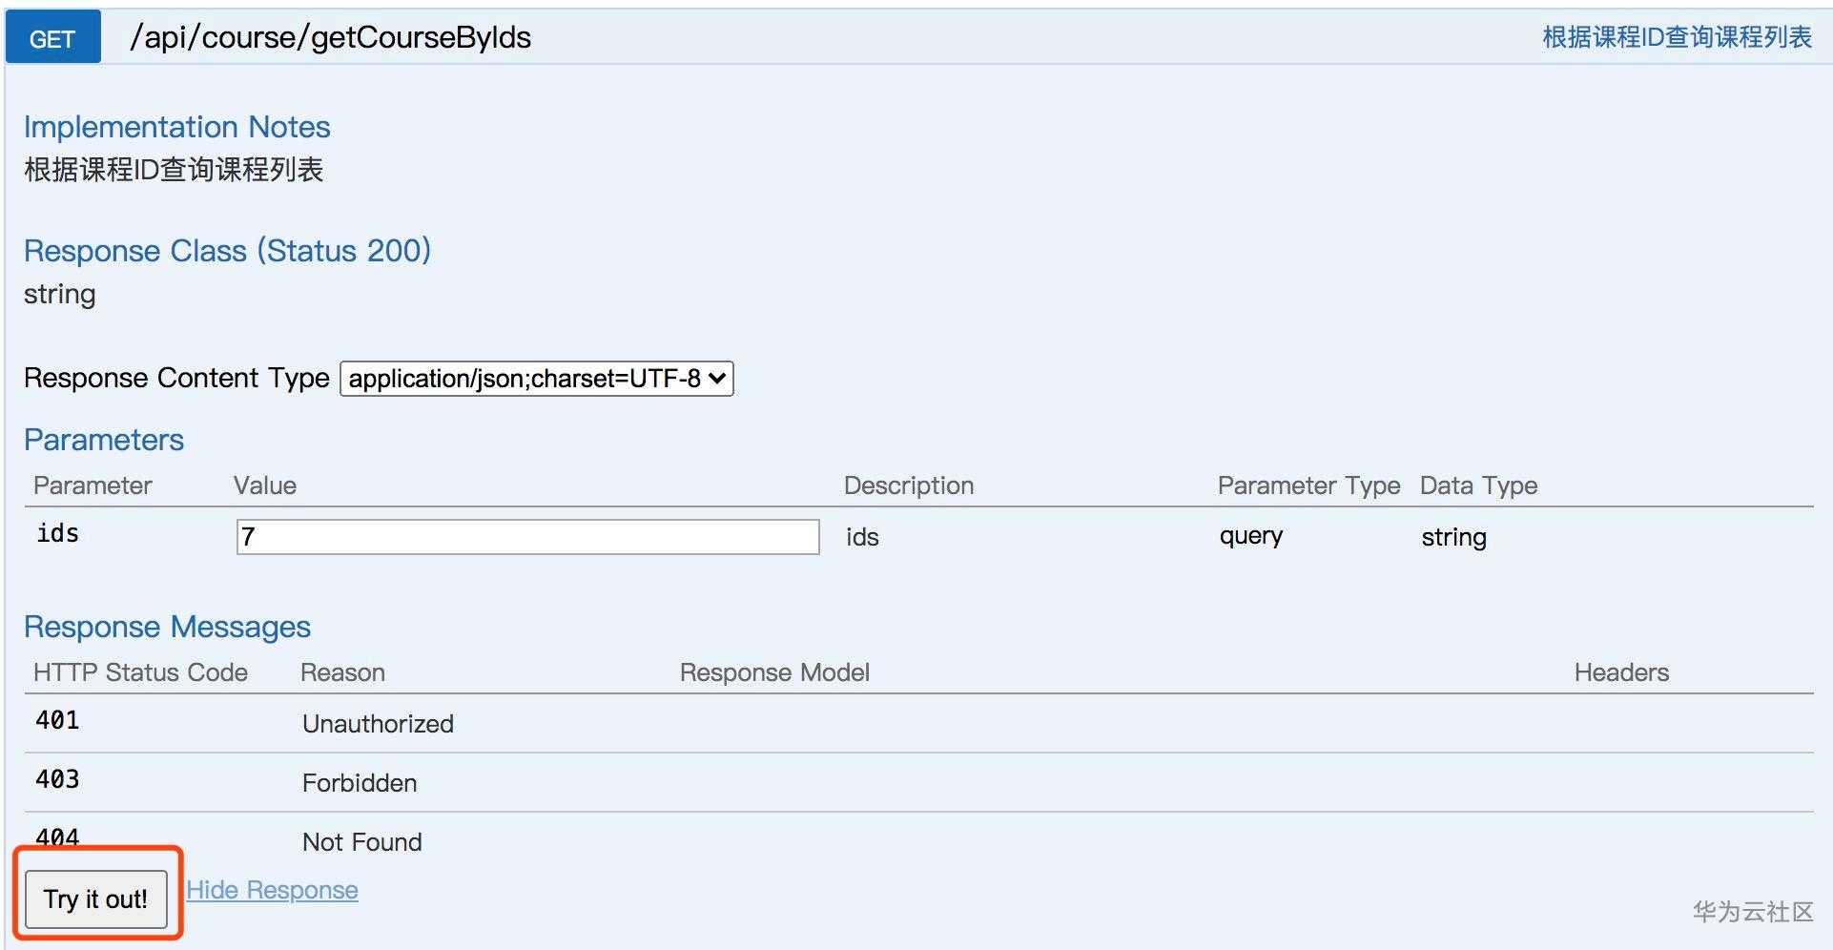The image size is (1833, 950).
Task: Click the Parameters section heading
Action: point(104,440)
